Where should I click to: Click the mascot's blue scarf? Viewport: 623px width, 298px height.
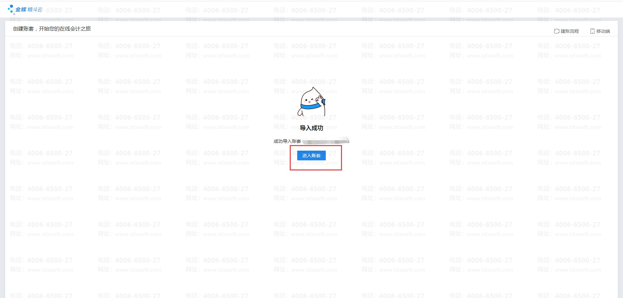tap(310, 106)
